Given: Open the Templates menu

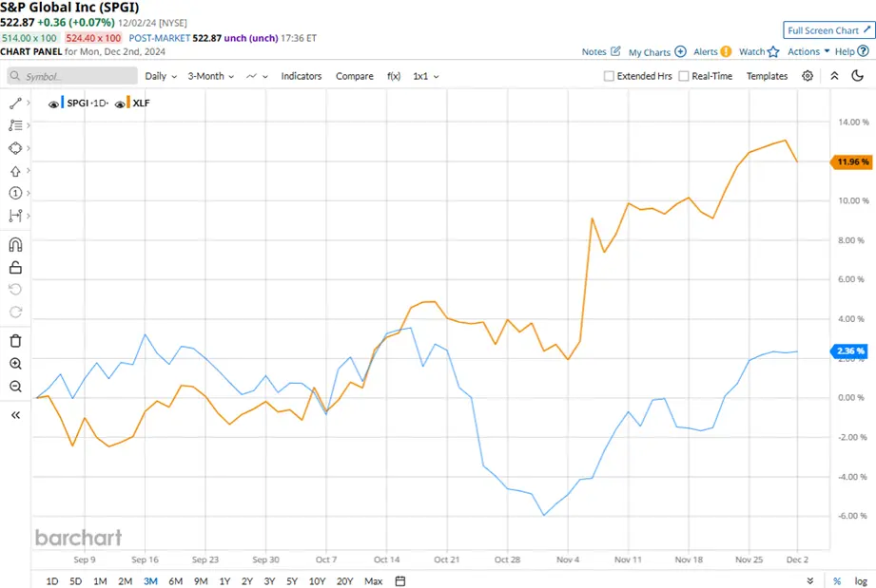Looking at the screenshot, I should [767, 76].
